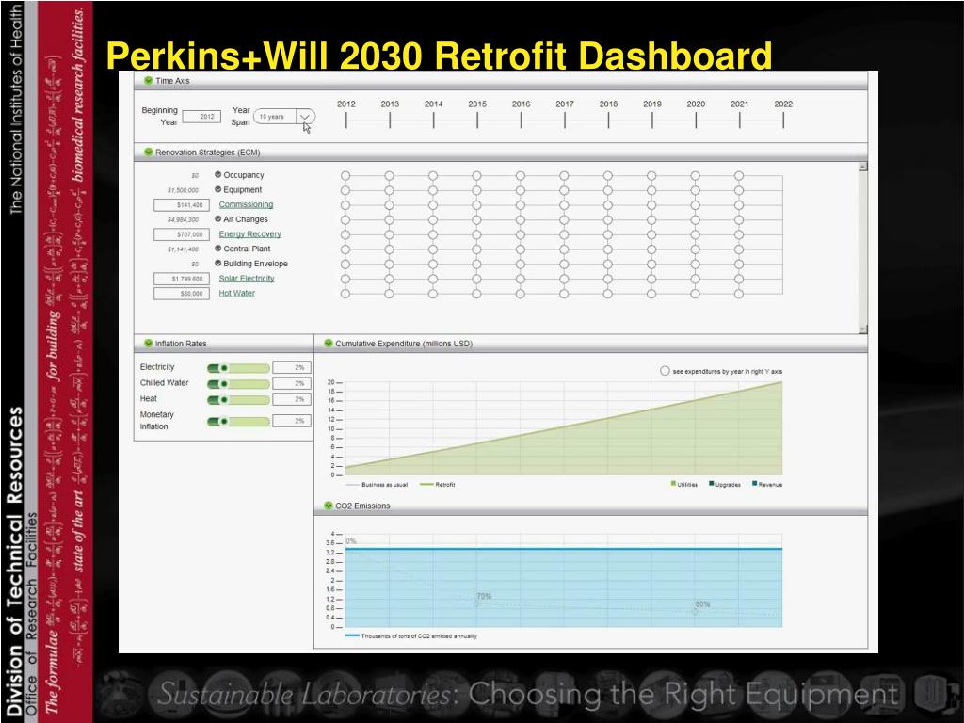Viewport: 964px width, 723px height.
Task: Open the Solar Electricity link
Action: 247,279
